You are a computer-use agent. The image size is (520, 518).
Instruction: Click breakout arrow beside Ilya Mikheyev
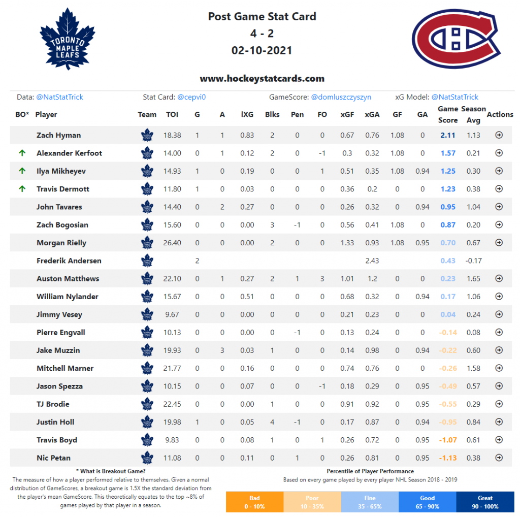point(22,171)
